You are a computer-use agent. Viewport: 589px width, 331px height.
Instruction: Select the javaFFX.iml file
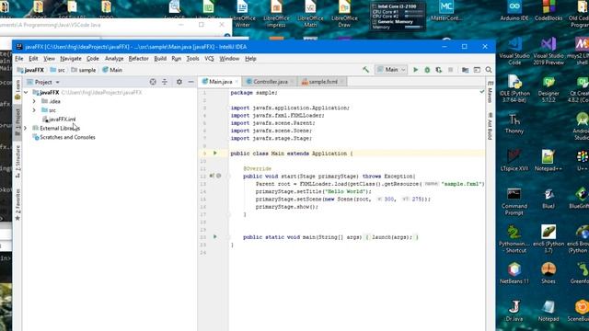(x=59, y=120)
